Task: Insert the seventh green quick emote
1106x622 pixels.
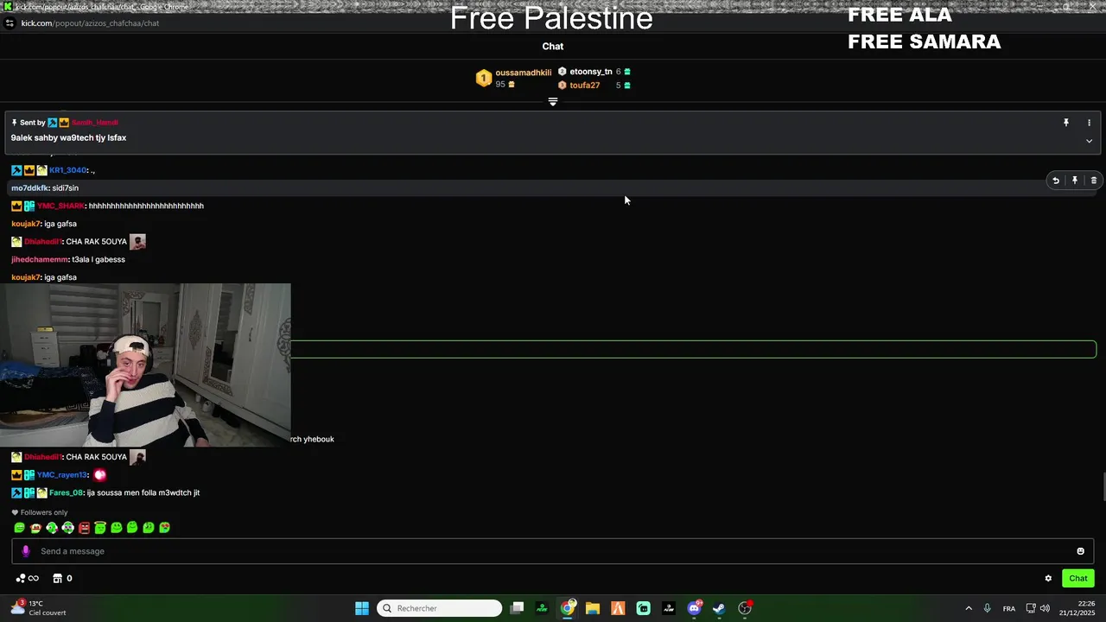Action: [x=116, y=527]
